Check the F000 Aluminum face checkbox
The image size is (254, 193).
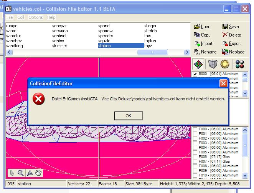[195, 129]
